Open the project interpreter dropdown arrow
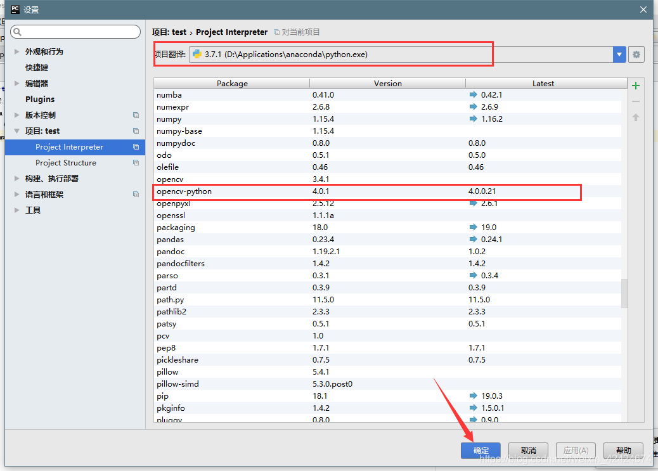 pos(619,55)
